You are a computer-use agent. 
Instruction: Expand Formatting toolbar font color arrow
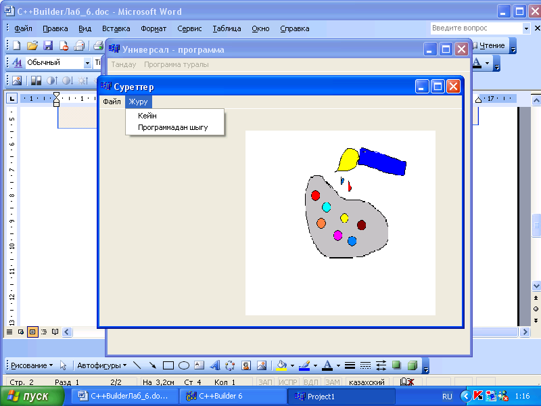487,63
